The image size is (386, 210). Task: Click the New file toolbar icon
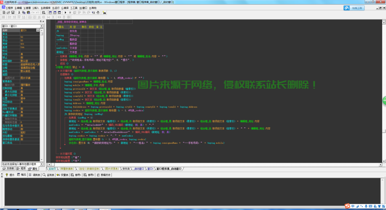4,13
